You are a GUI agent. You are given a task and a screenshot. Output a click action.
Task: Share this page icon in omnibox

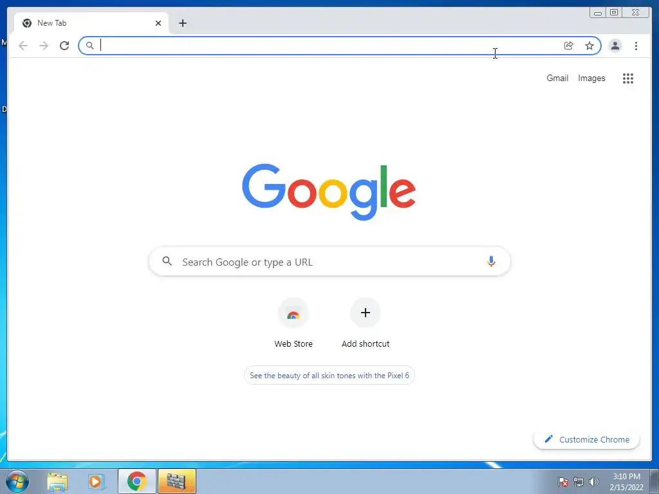coord(569,46)
